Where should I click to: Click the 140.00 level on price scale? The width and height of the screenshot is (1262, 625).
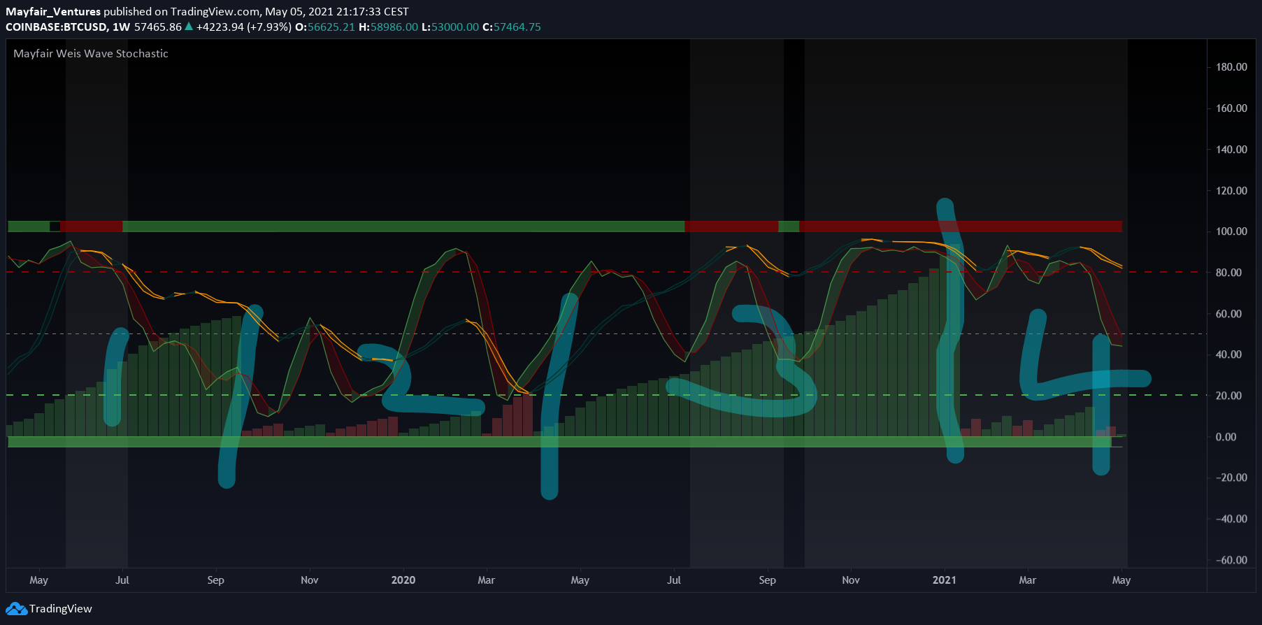(x=1231, y=150)
